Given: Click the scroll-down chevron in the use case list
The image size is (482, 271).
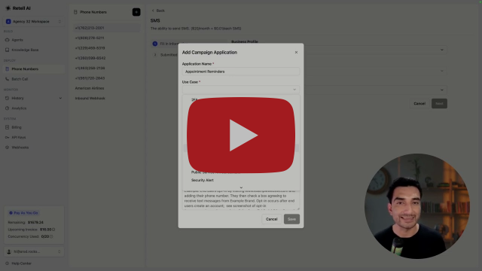Looking at the screenshot, I should tap(241, 187).
